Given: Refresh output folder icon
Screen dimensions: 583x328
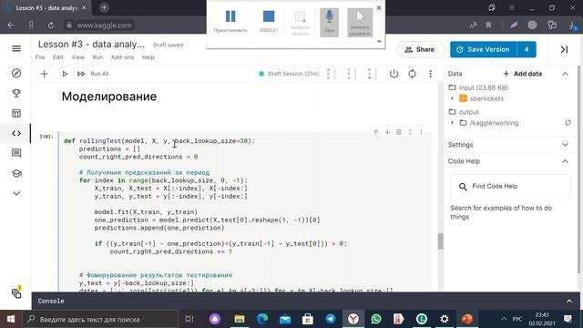Looking at the screenshot, I should tap(568, 123).
